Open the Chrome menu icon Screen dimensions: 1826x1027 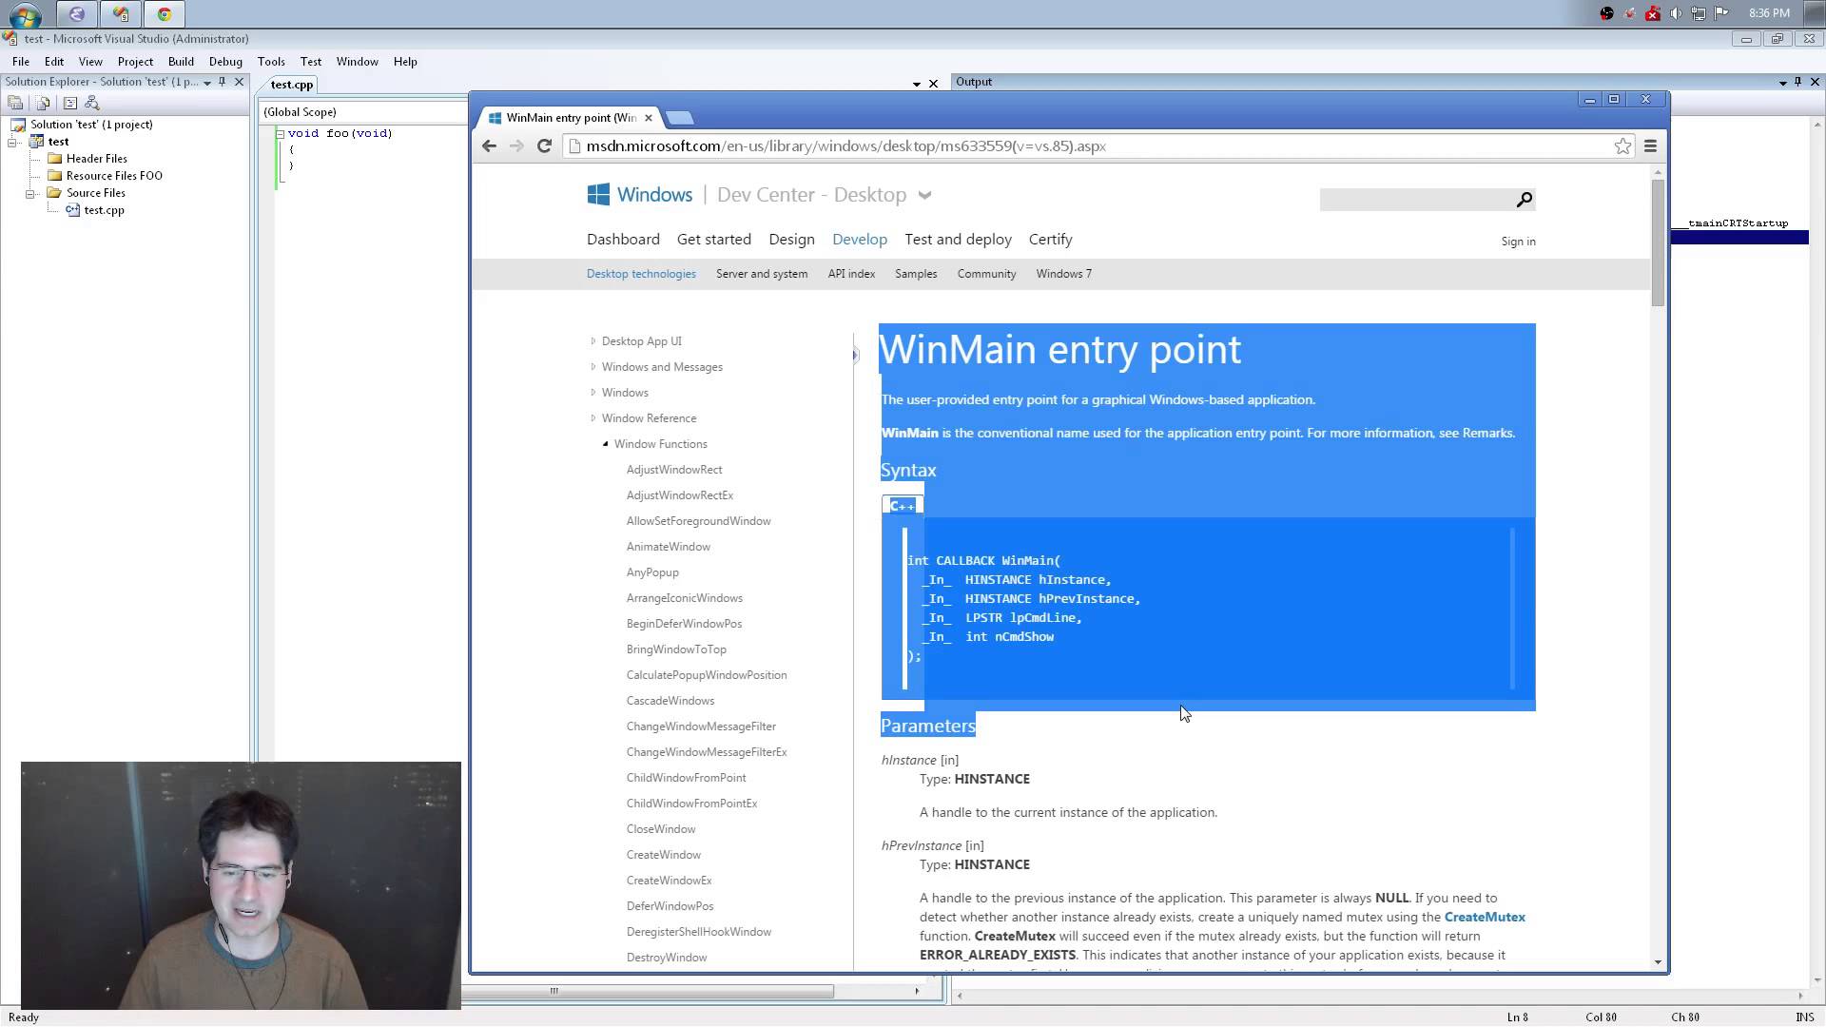coord(1650,146)
